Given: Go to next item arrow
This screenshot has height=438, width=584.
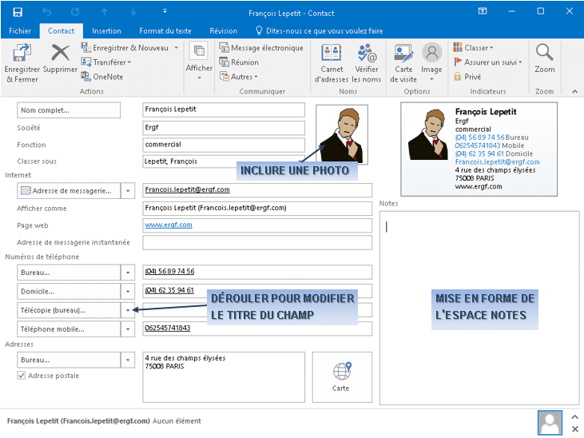Looking at the screenshot, I should [133, 12].
